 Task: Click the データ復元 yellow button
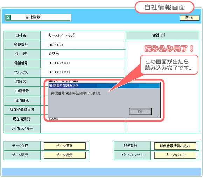[x=65, y=155]
